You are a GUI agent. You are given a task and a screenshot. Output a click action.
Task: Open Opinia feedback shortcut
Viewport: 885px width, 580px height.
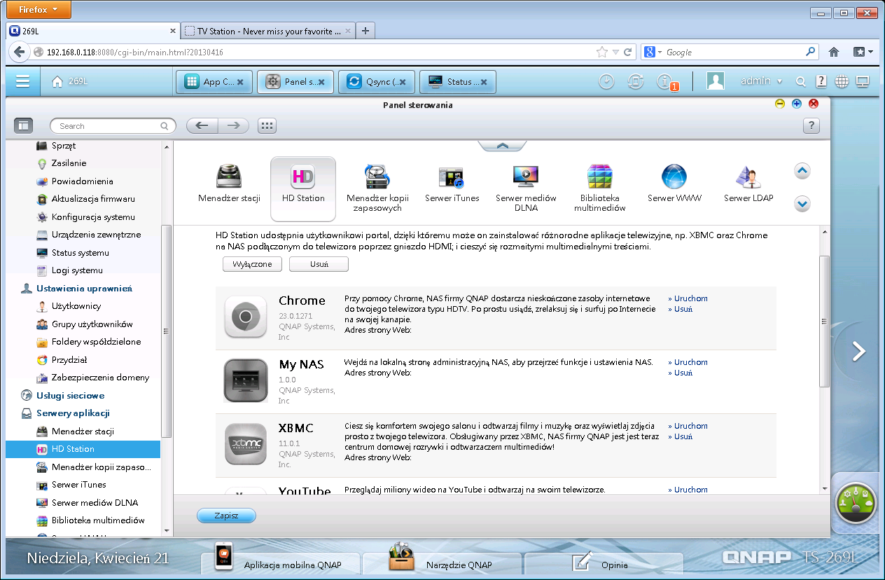coord(604,563)
